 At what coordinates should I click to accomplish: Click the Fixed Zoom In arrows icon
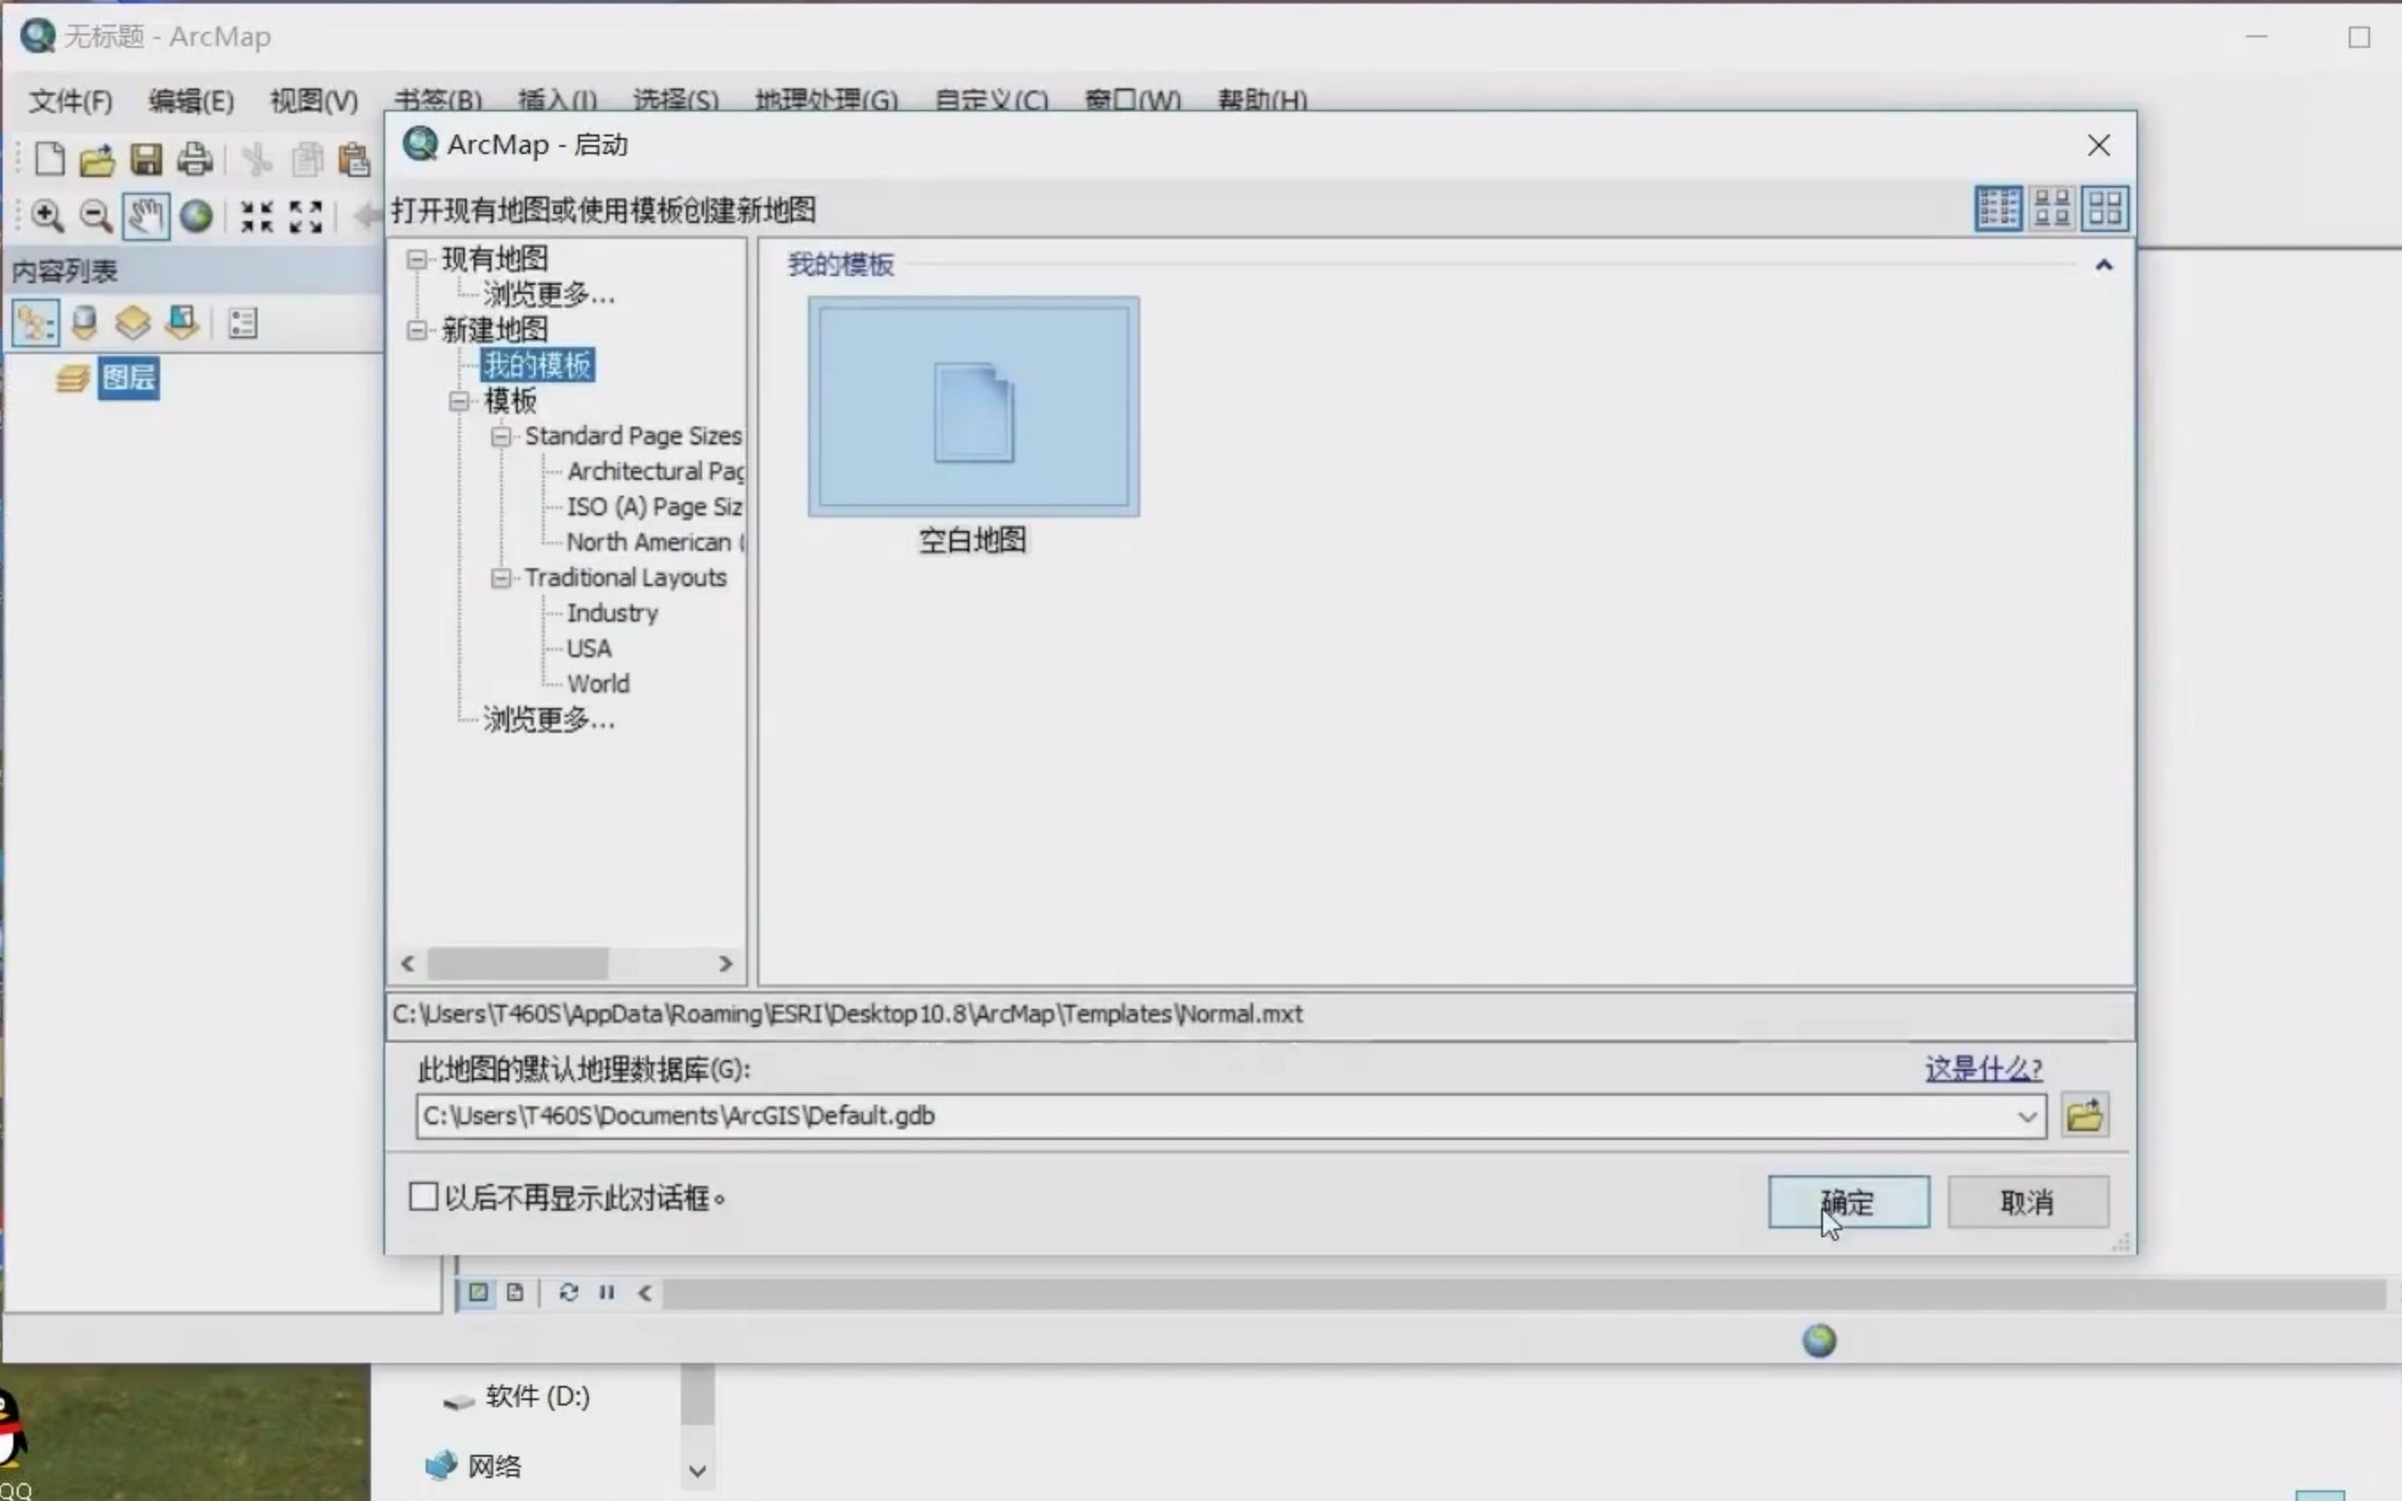click(257, 217)
